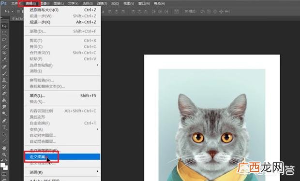The width and height of the screenshot is (300, 181).
Task: Select the Lasso tool
Action: pyautogui.click(x=4, y=40)
